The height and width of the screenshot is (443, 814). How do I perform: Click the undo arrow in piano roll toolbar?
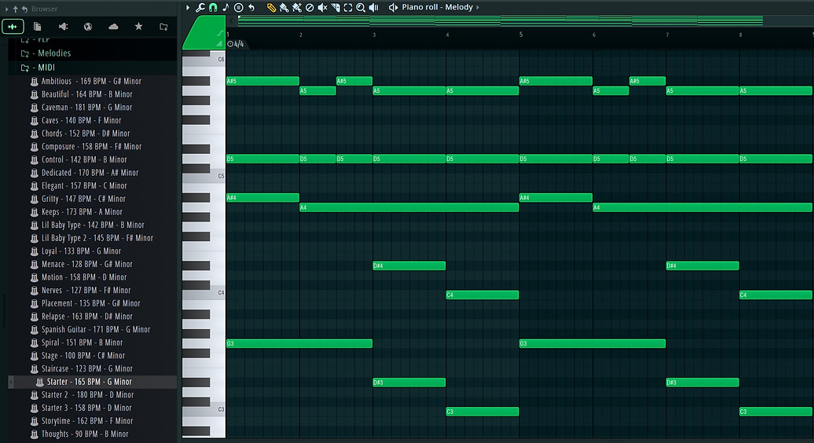tap(251, 7)
